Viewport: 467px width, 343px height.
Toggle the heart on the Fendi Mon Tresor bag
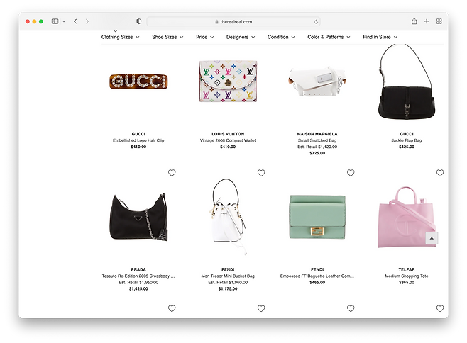click(x=261, y=173)
